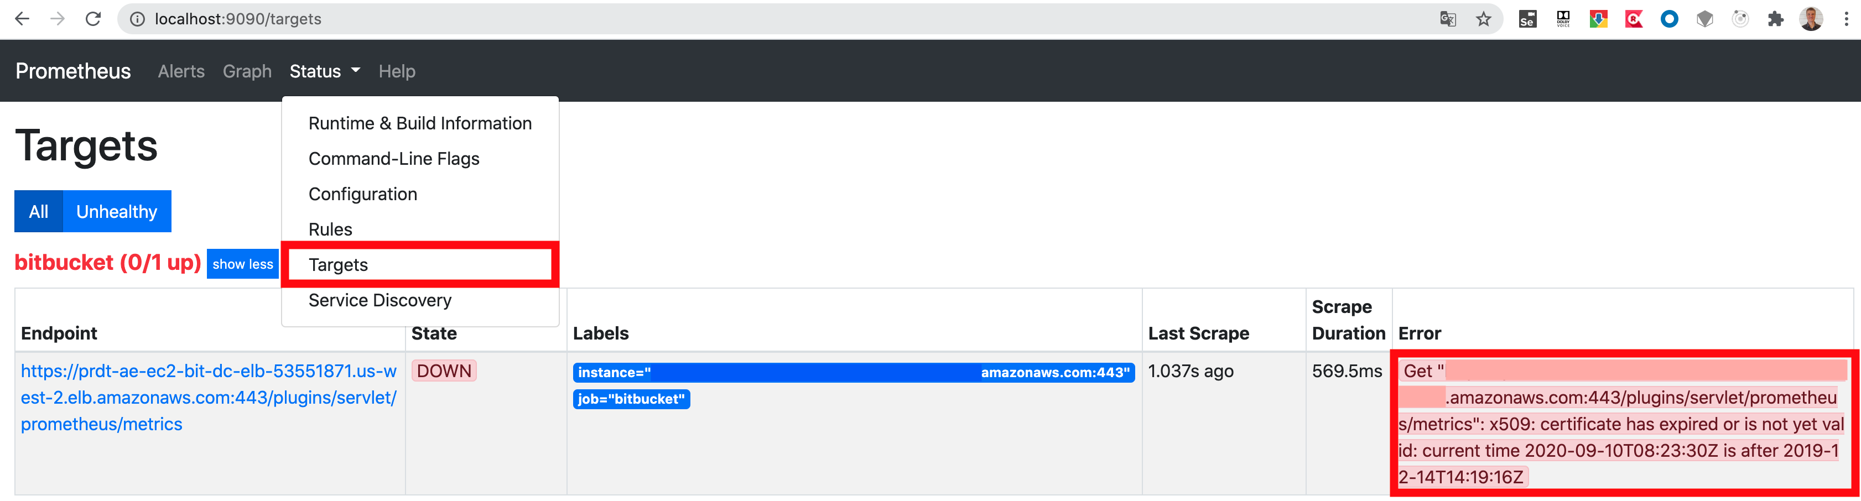Open the Selenium extension icon
Image resolution: width=1861 pixels, height=501 pixels.
(x=1527, y=19)
